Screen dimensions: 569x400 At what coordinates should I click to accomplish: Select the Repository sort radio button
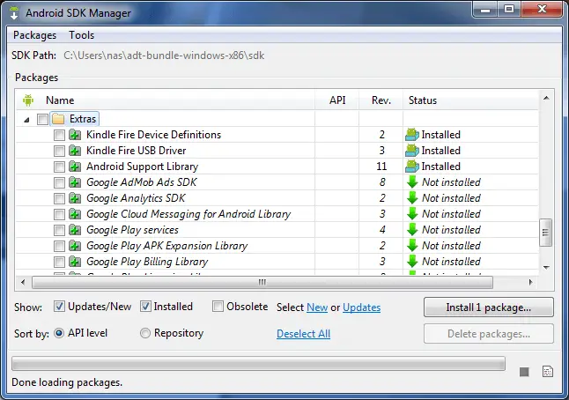coord(145,333)
